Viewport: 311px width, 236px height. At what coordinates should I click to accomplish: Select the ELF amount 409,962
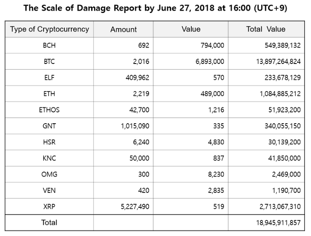tap(135, 77)
